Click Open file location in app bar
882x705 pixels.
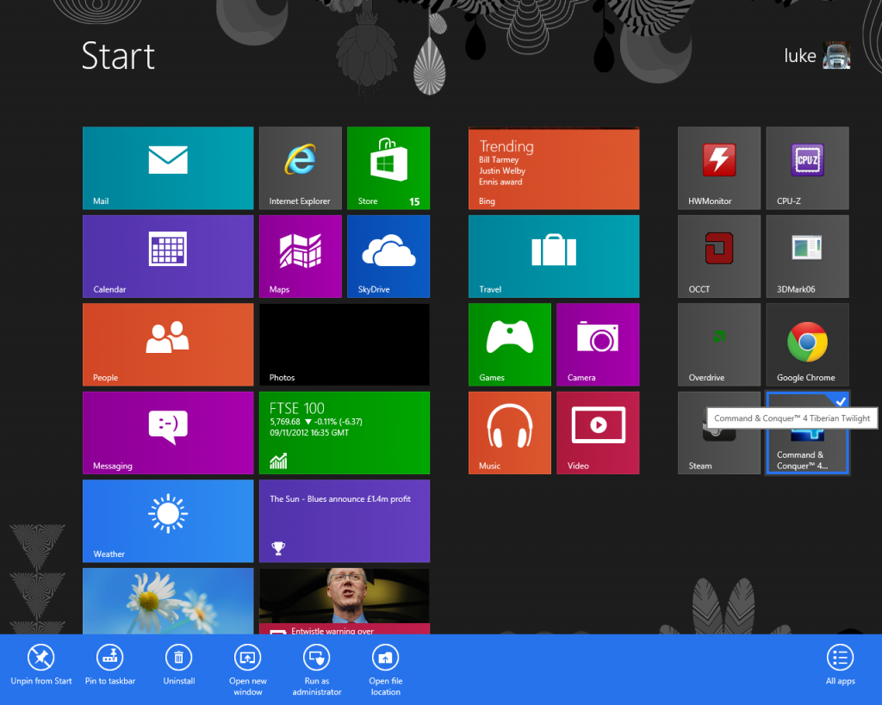[x=386, y=671]
